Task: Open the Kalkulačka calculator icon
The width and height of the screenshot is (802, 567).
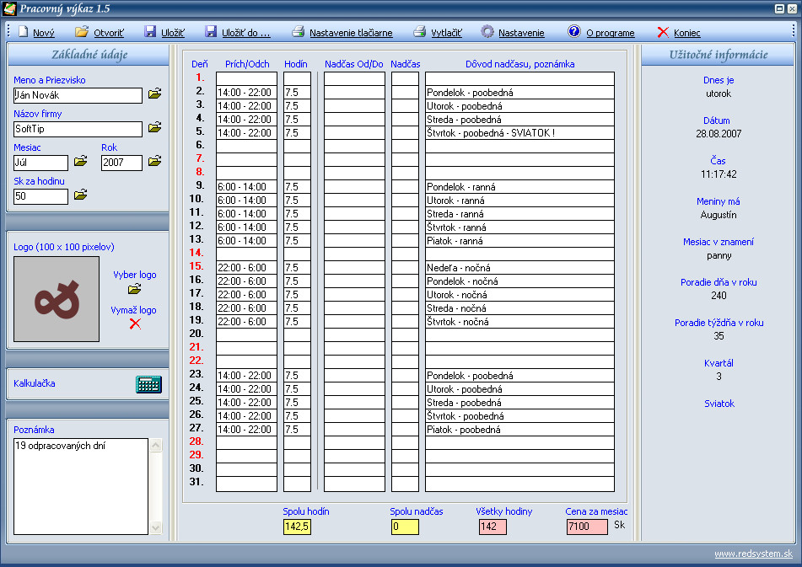Action: pyautogui.click(x=148, y=384)
